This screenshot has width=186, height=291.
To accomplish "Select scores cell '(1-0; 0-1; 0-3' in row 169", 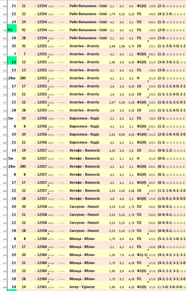I will (172, 199).
